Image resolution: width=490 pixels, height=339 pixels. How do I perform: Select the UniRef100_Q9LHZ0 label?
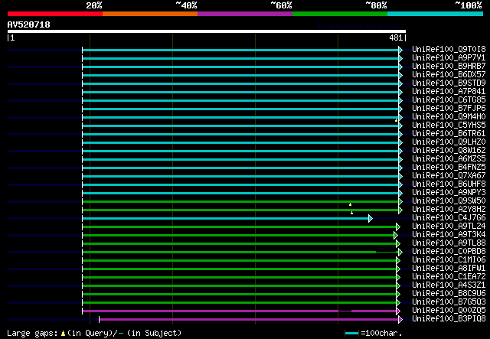click(x=449, y=142)
